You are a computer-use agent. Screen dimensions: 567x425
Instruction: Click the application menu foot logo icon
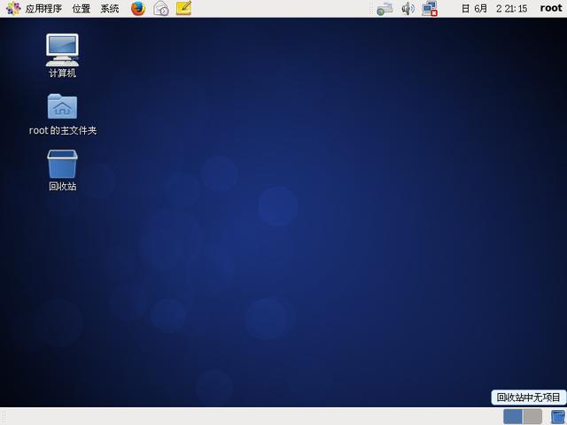click(13, 8)
